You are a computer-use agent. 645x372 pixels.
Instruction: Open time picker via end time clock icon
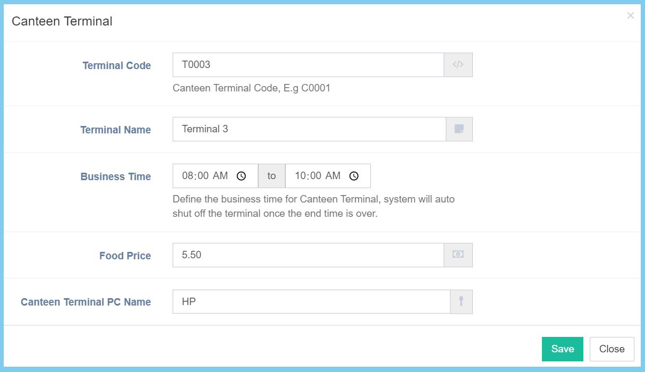354,176
